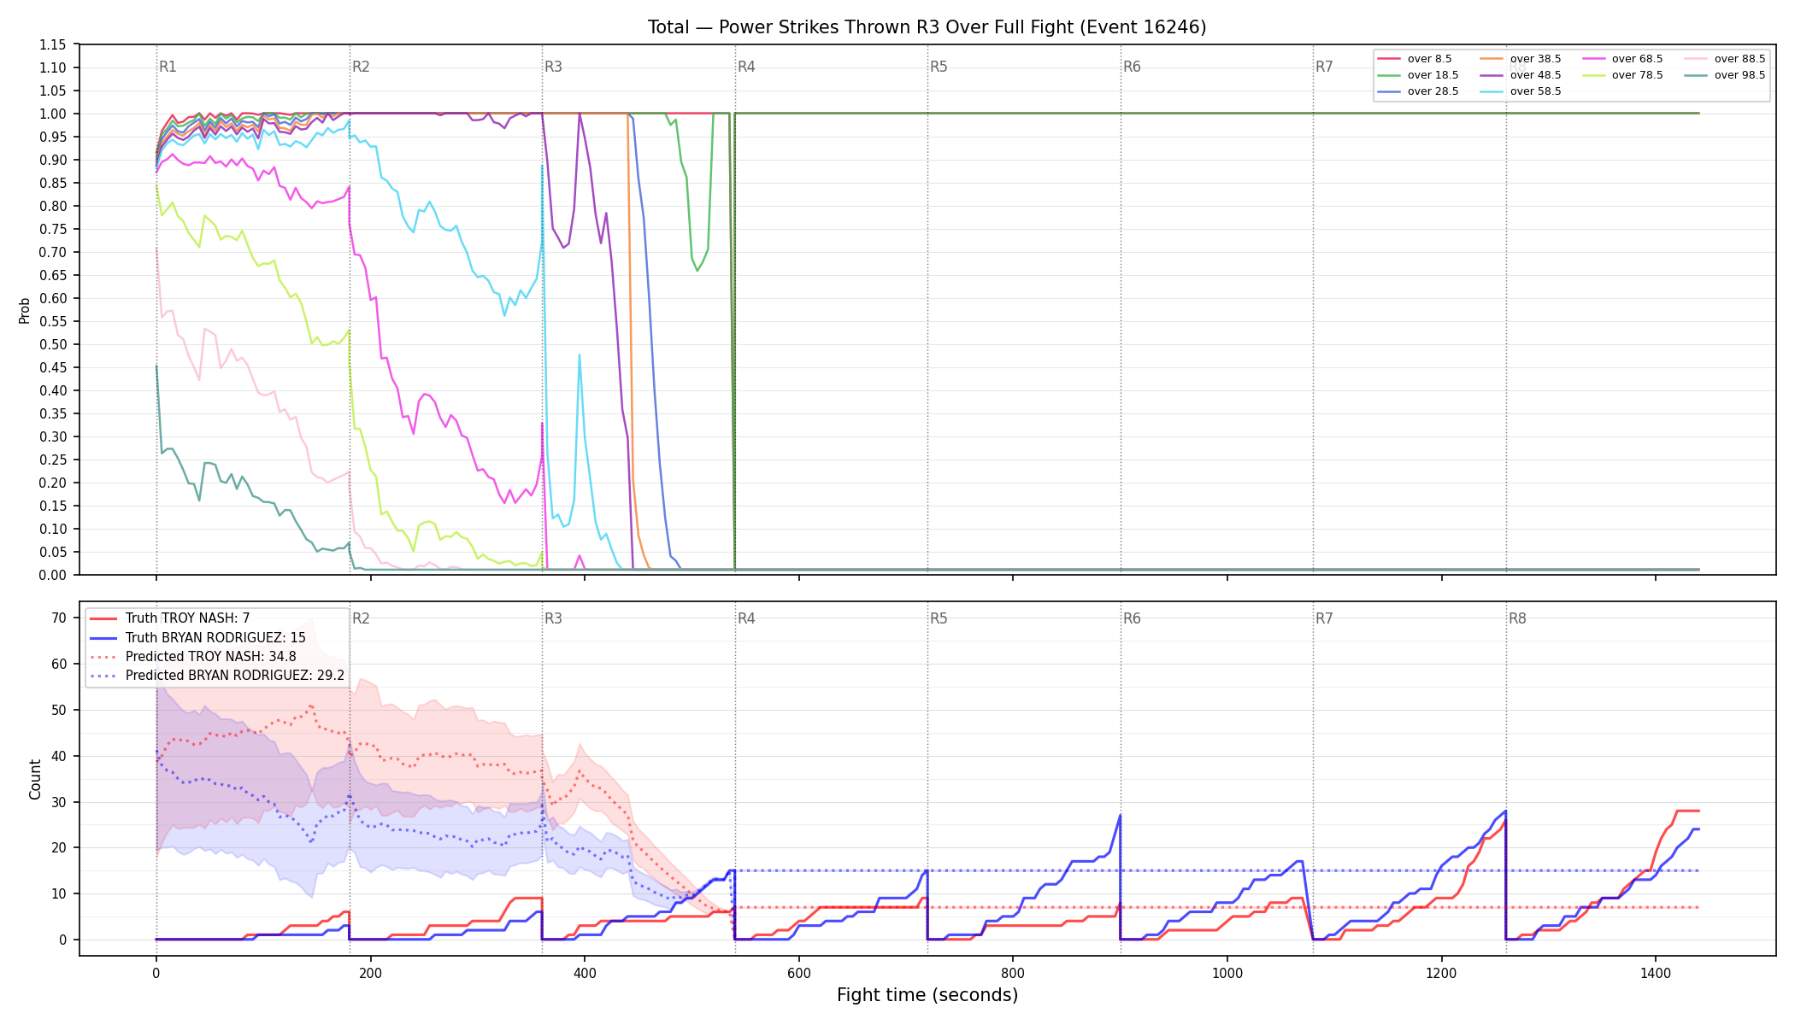Click the x-axis tick label 1200
The width and height of the screenshot is (1795, 1025).
pos(1442,973)
